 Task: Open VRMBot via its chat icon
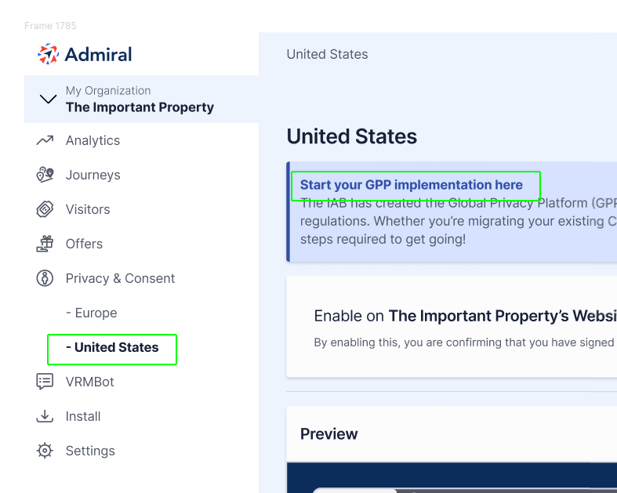45,382
